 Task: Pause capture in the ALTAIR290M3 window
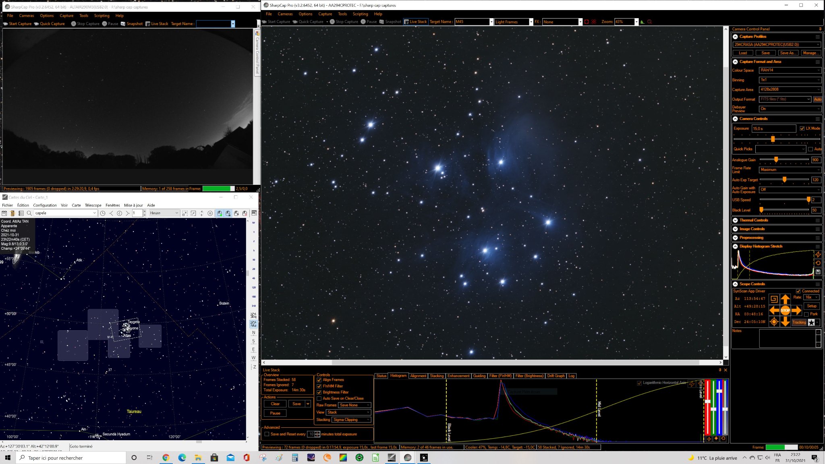[x=110, y=24]
